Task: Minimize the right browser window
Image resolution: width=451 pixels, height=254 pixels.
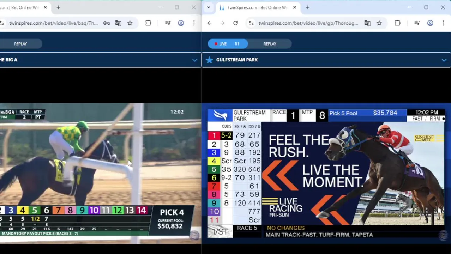Action: [x=409, y=7]
